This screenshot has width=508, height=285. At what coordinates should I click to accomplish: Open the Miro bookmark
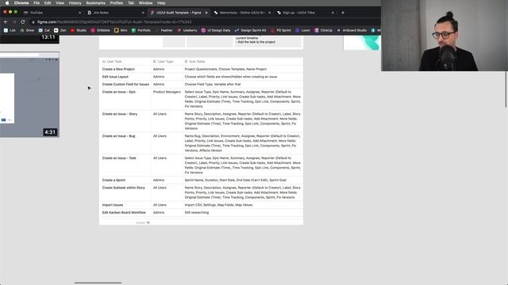tap(121, 30)
